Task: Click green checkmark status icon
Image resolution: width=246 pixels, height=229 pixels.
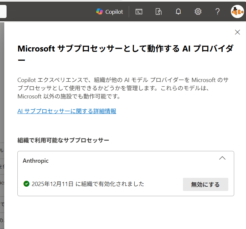Action: tap(27, 184)
